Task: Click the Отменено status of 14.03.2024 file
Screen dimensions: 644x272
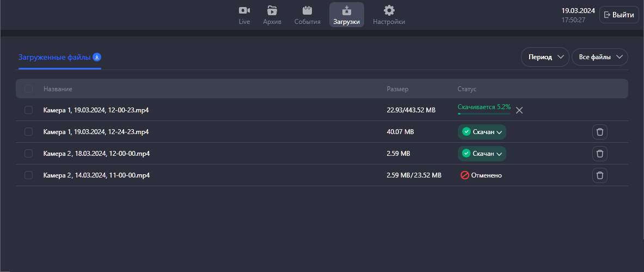Action: tap(481, 175)
